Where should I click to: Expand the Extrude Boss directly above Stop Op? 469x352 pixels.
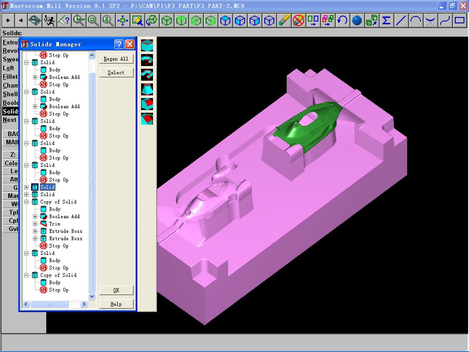(x=35, y=238)
